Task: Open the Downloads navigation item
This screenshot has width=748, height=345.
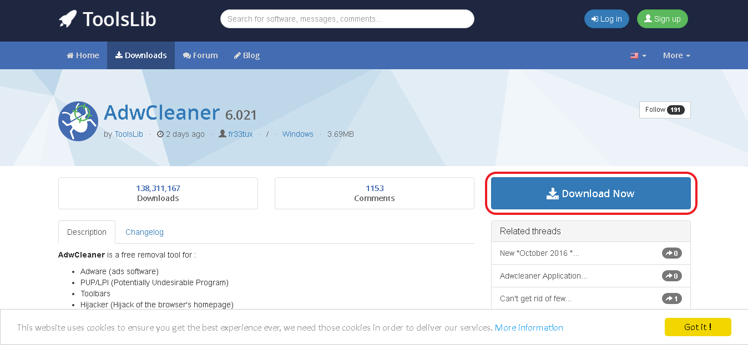Action: click(x=141, y=55)
